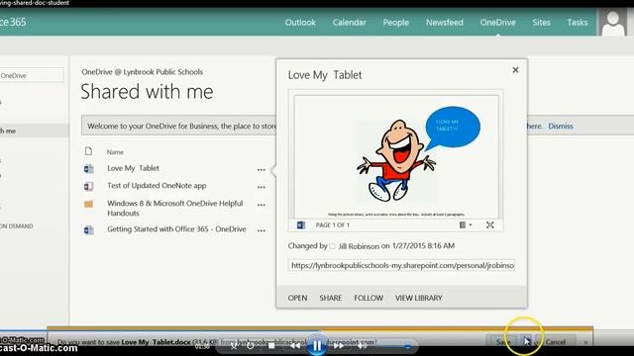The image size is (634, 356).
Task: Mute the player volume icon
Action: (x=363, y=345)
